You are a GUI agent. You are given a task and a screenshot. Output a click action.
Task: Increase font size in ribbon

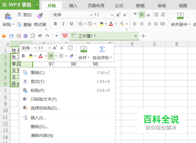(118, 15)
